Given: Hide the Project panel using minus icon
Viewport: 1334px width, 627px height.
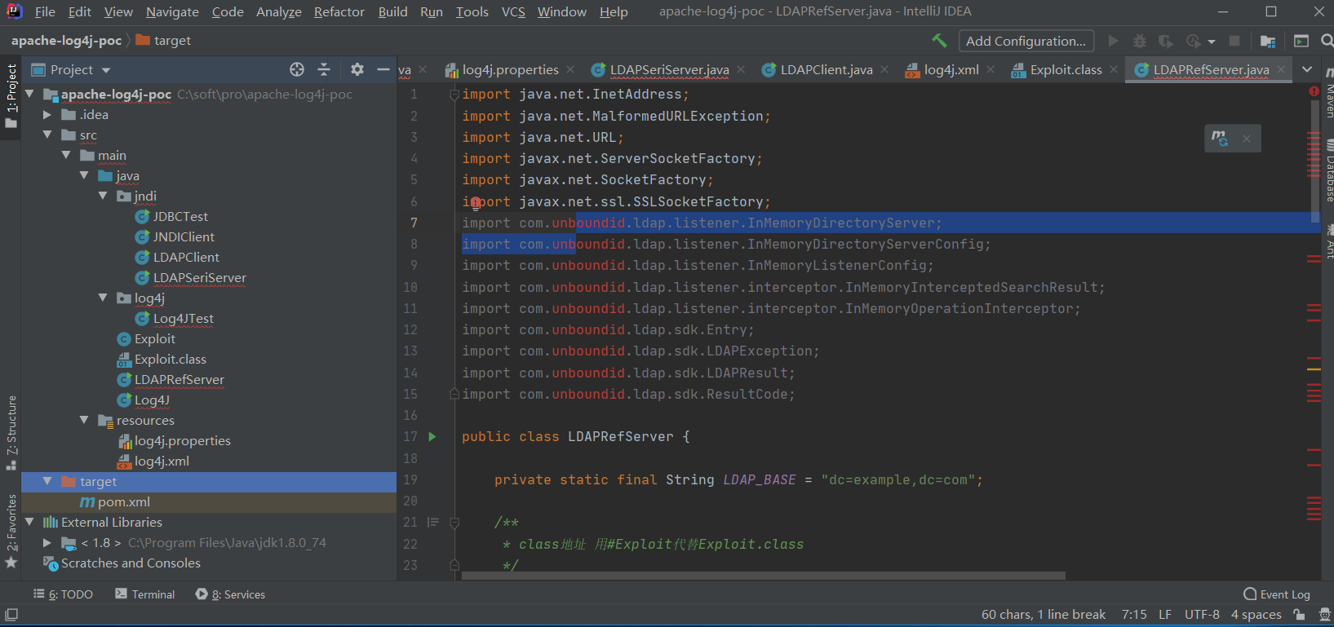Looking at the screenshot, I should coord(383,69).
